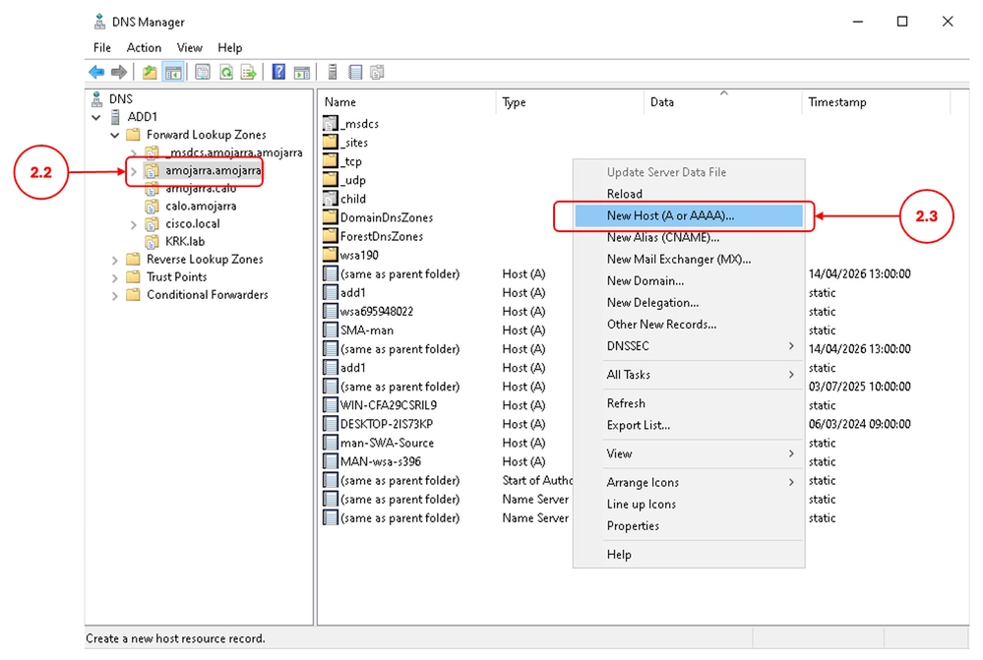The width and height of the screenshot is (983, 660).
Task: Expand the amojarra.amojarra zone node
Action: (x=134, y=170)
